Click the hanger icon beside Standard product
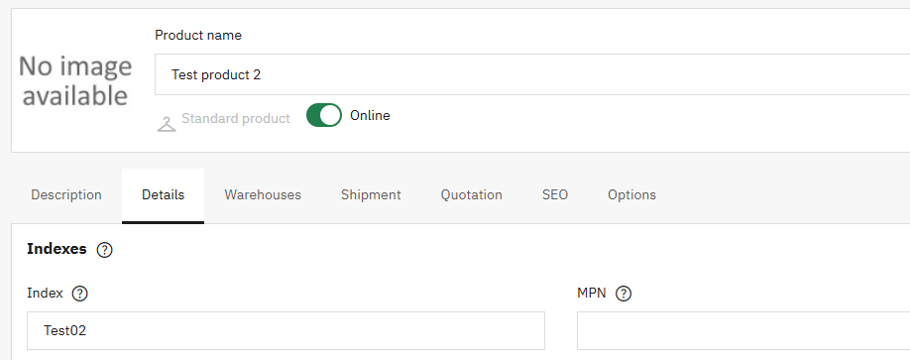910x360 pixels. click(x=167, y=124)
